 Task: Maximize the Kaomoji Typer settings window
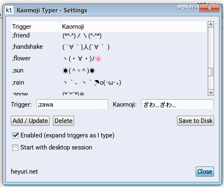pos(194,8)
